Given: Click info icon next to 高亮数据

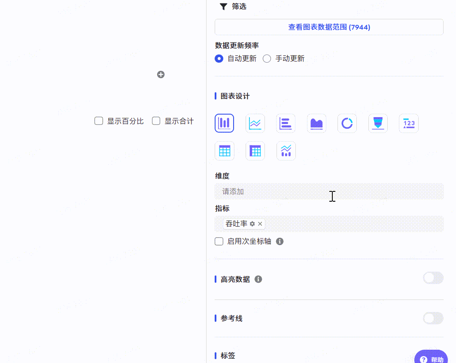Looking at the screenshot, I should 258,279.
